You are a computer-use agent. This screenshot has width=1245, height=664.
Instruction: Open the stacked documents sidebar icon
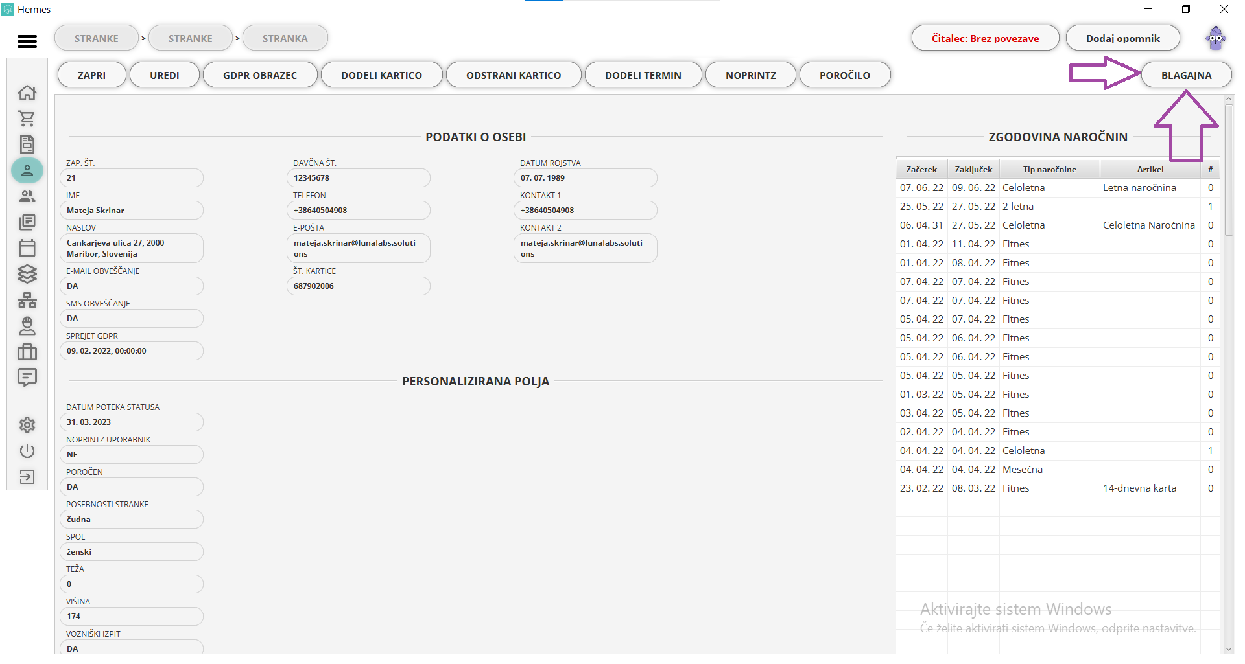(x=27, y=222)
